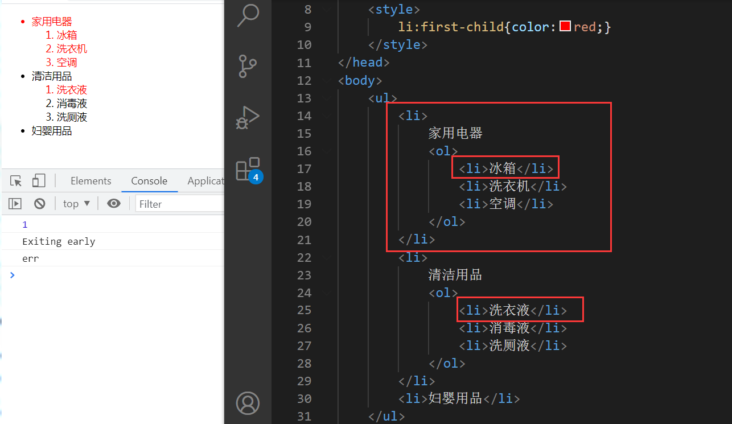Click the closing '</head>' tag in editor
Viewport: 732px width, 424px height.
point(364,62)
